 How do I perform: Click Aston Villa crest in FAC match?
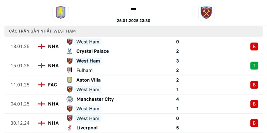pyautogui.click(x=70, y=80)
